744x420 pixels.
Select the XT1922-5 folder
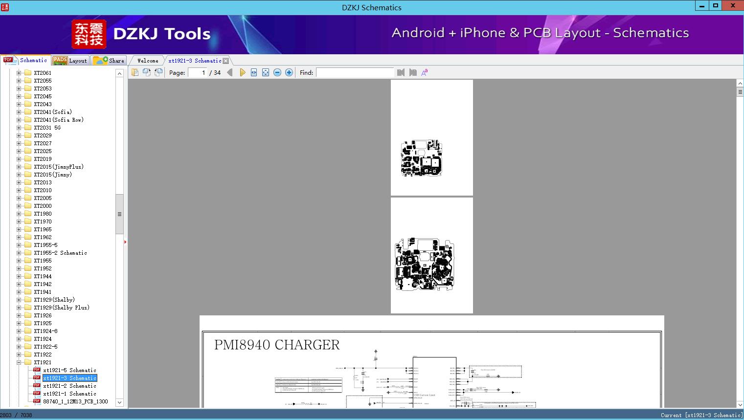45,347
